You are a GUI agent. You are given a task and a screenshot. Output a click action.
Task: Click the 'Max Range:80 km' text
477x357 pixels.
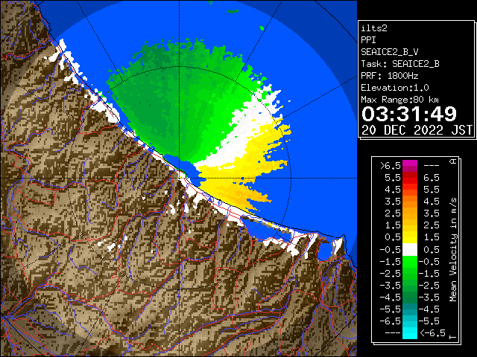click(x=399, y=100)
